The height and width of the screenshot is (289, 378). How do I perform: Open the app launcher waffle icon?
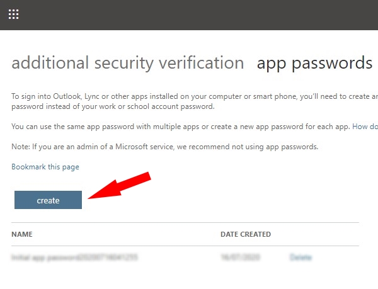click(13, 14)
